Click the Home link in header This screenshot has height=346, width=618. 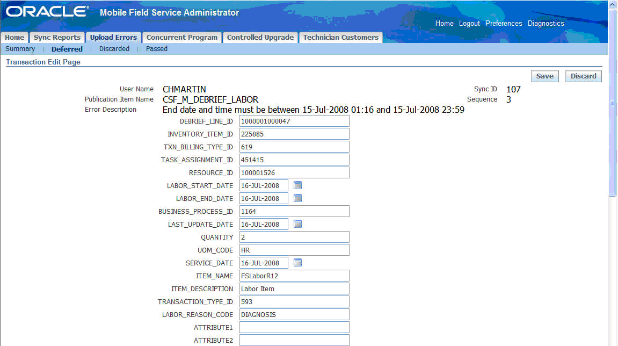[x=444, y=24]
